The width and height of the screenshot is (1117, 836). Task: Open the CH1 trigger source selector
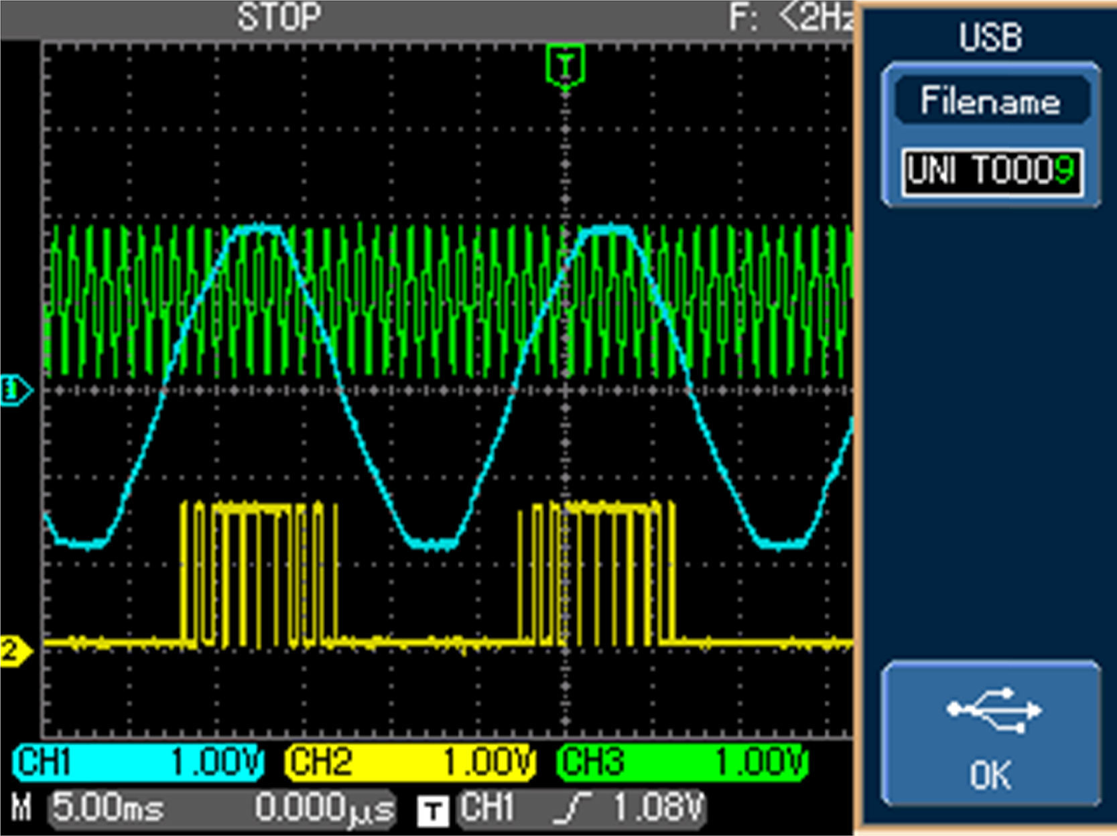488,809
